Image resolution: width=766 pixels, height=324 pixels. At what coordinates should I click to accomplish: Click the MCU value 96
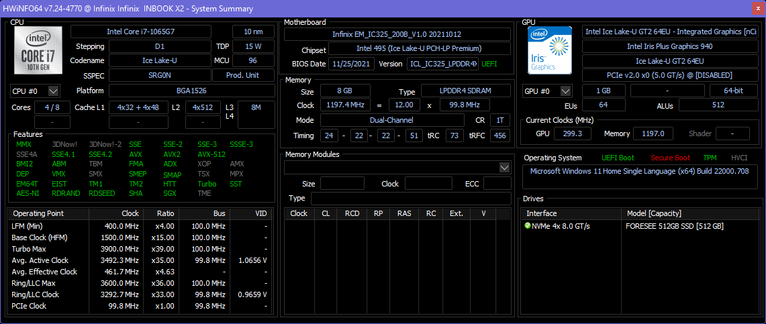tap(254, 61)
